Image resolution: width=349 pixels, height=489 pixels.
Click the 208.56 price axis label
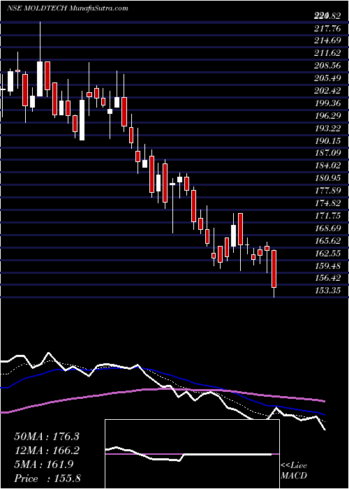(x=327, y=66)
